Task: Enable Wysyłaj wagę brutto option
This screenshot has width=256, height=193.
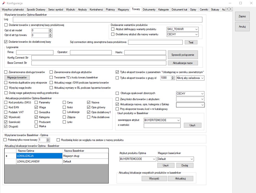Action: pos(6,88)
